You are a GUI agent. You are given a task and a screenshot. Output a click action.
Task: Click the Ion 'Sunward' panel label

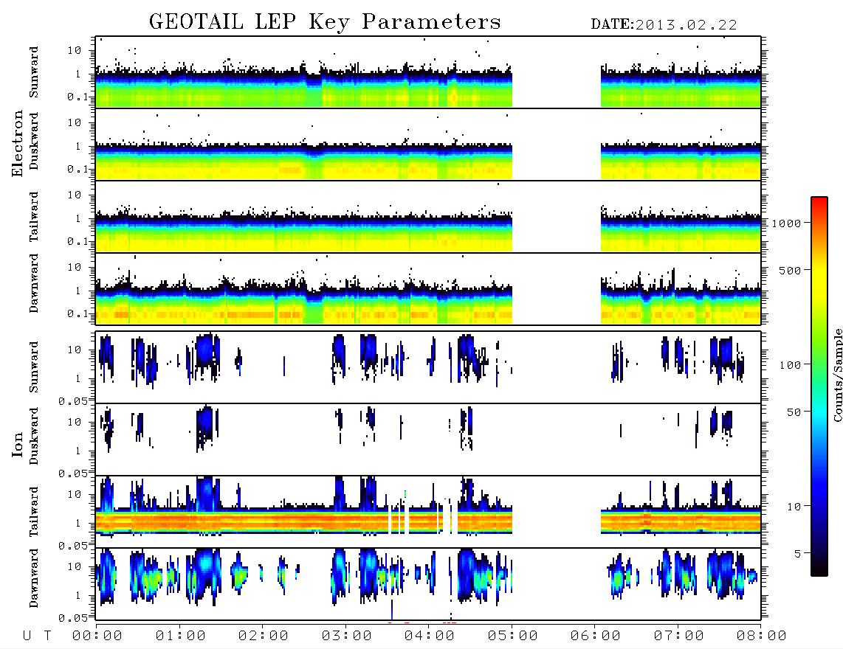pos(34,367)
